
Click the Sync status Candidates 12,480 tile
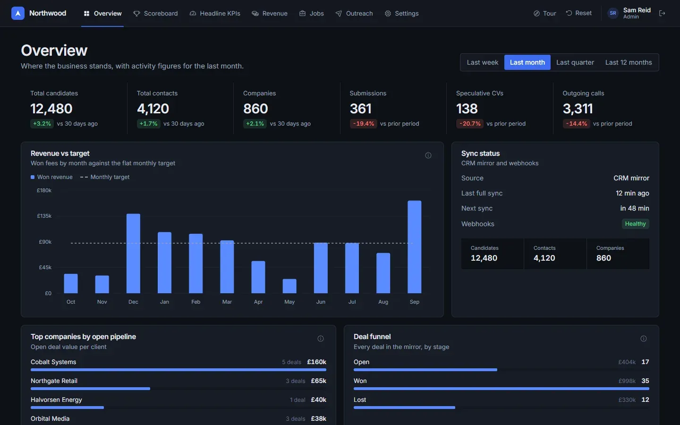(x=493, y=254)
